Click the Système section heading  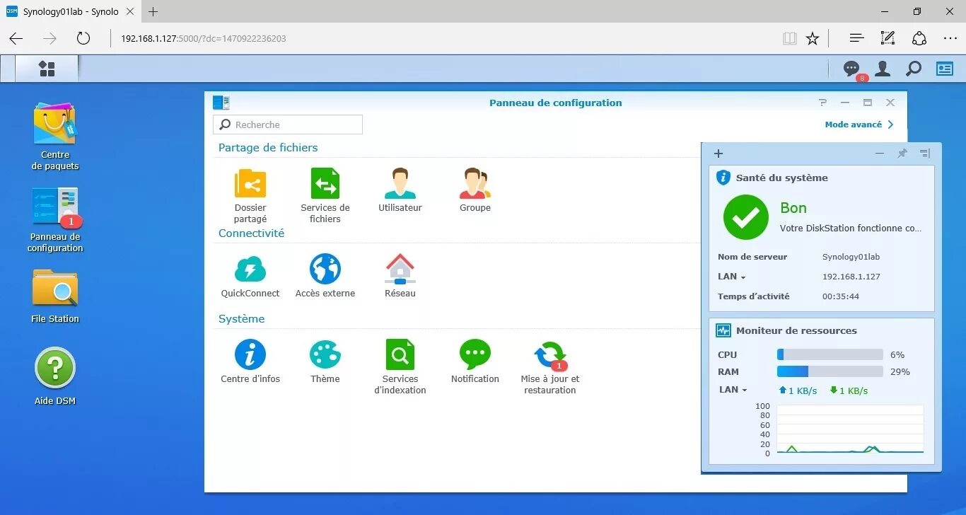point(241,319)
